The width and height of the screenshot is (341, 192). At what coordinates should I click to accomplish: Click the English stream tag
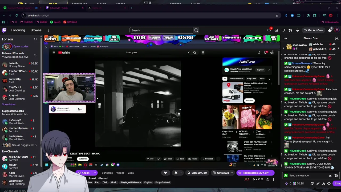[x=148, y=182]
